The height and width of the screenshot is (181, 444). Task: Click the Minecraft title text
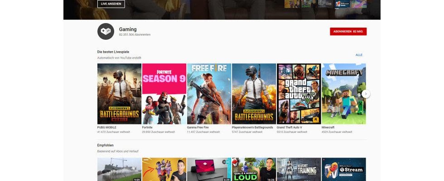pos(328,128)
